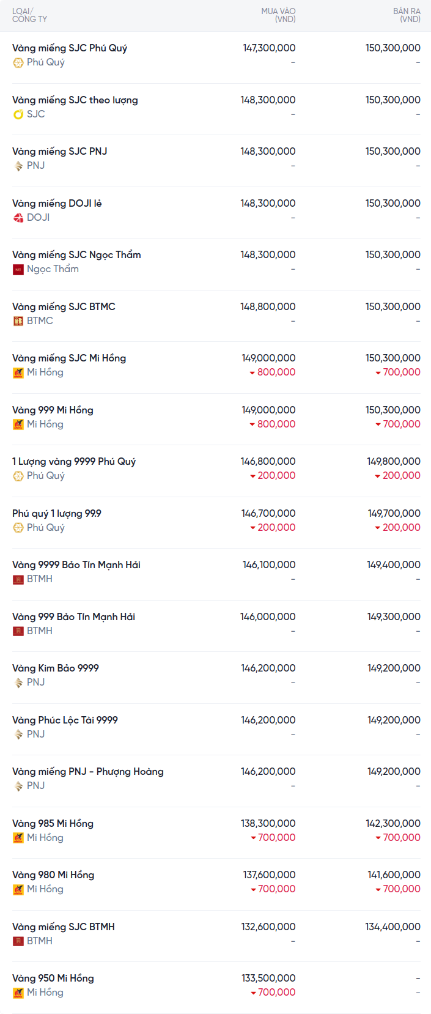The height and width of the screenshot is (1014, 431).
Task: Select the Vàng Phúc Lộc Tài 9999 title
Action: point(65,720)
